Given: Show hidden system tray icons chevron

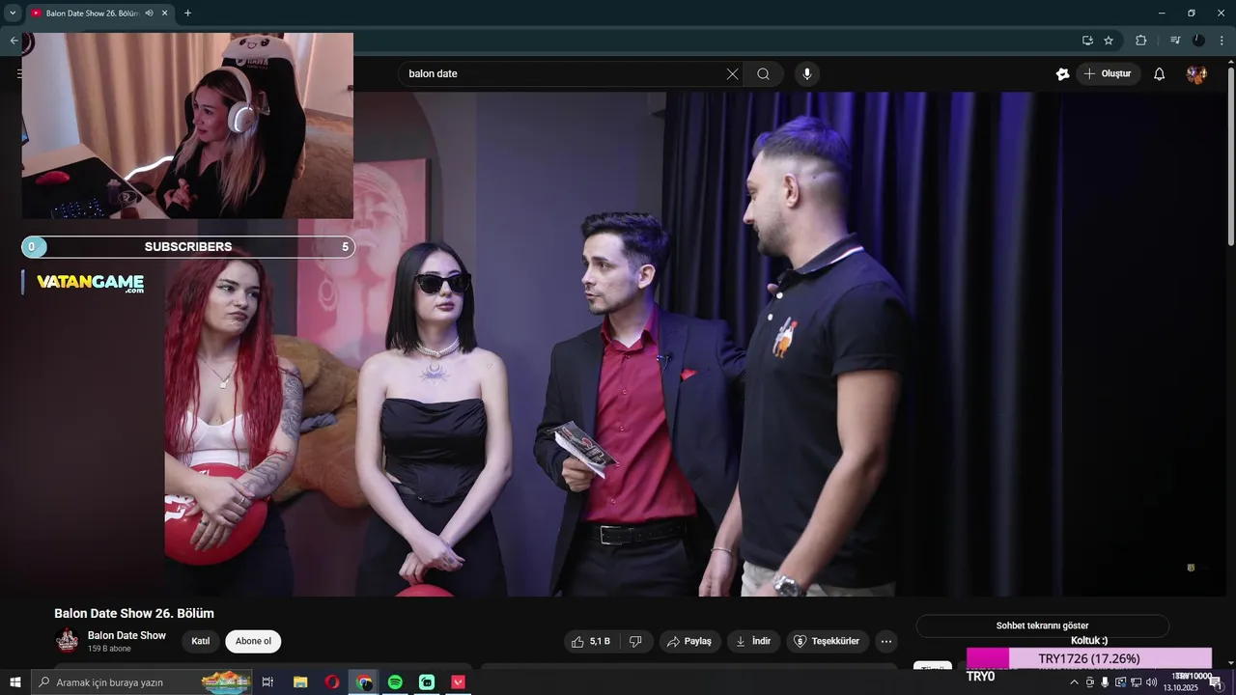Looking at the screenshot, I should [x=1074, y=682].
